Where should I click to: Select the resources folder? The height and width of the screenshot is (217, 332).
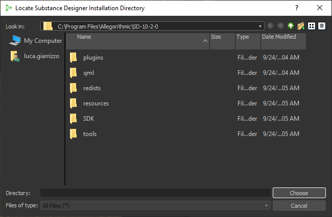[x=96, y=103]
